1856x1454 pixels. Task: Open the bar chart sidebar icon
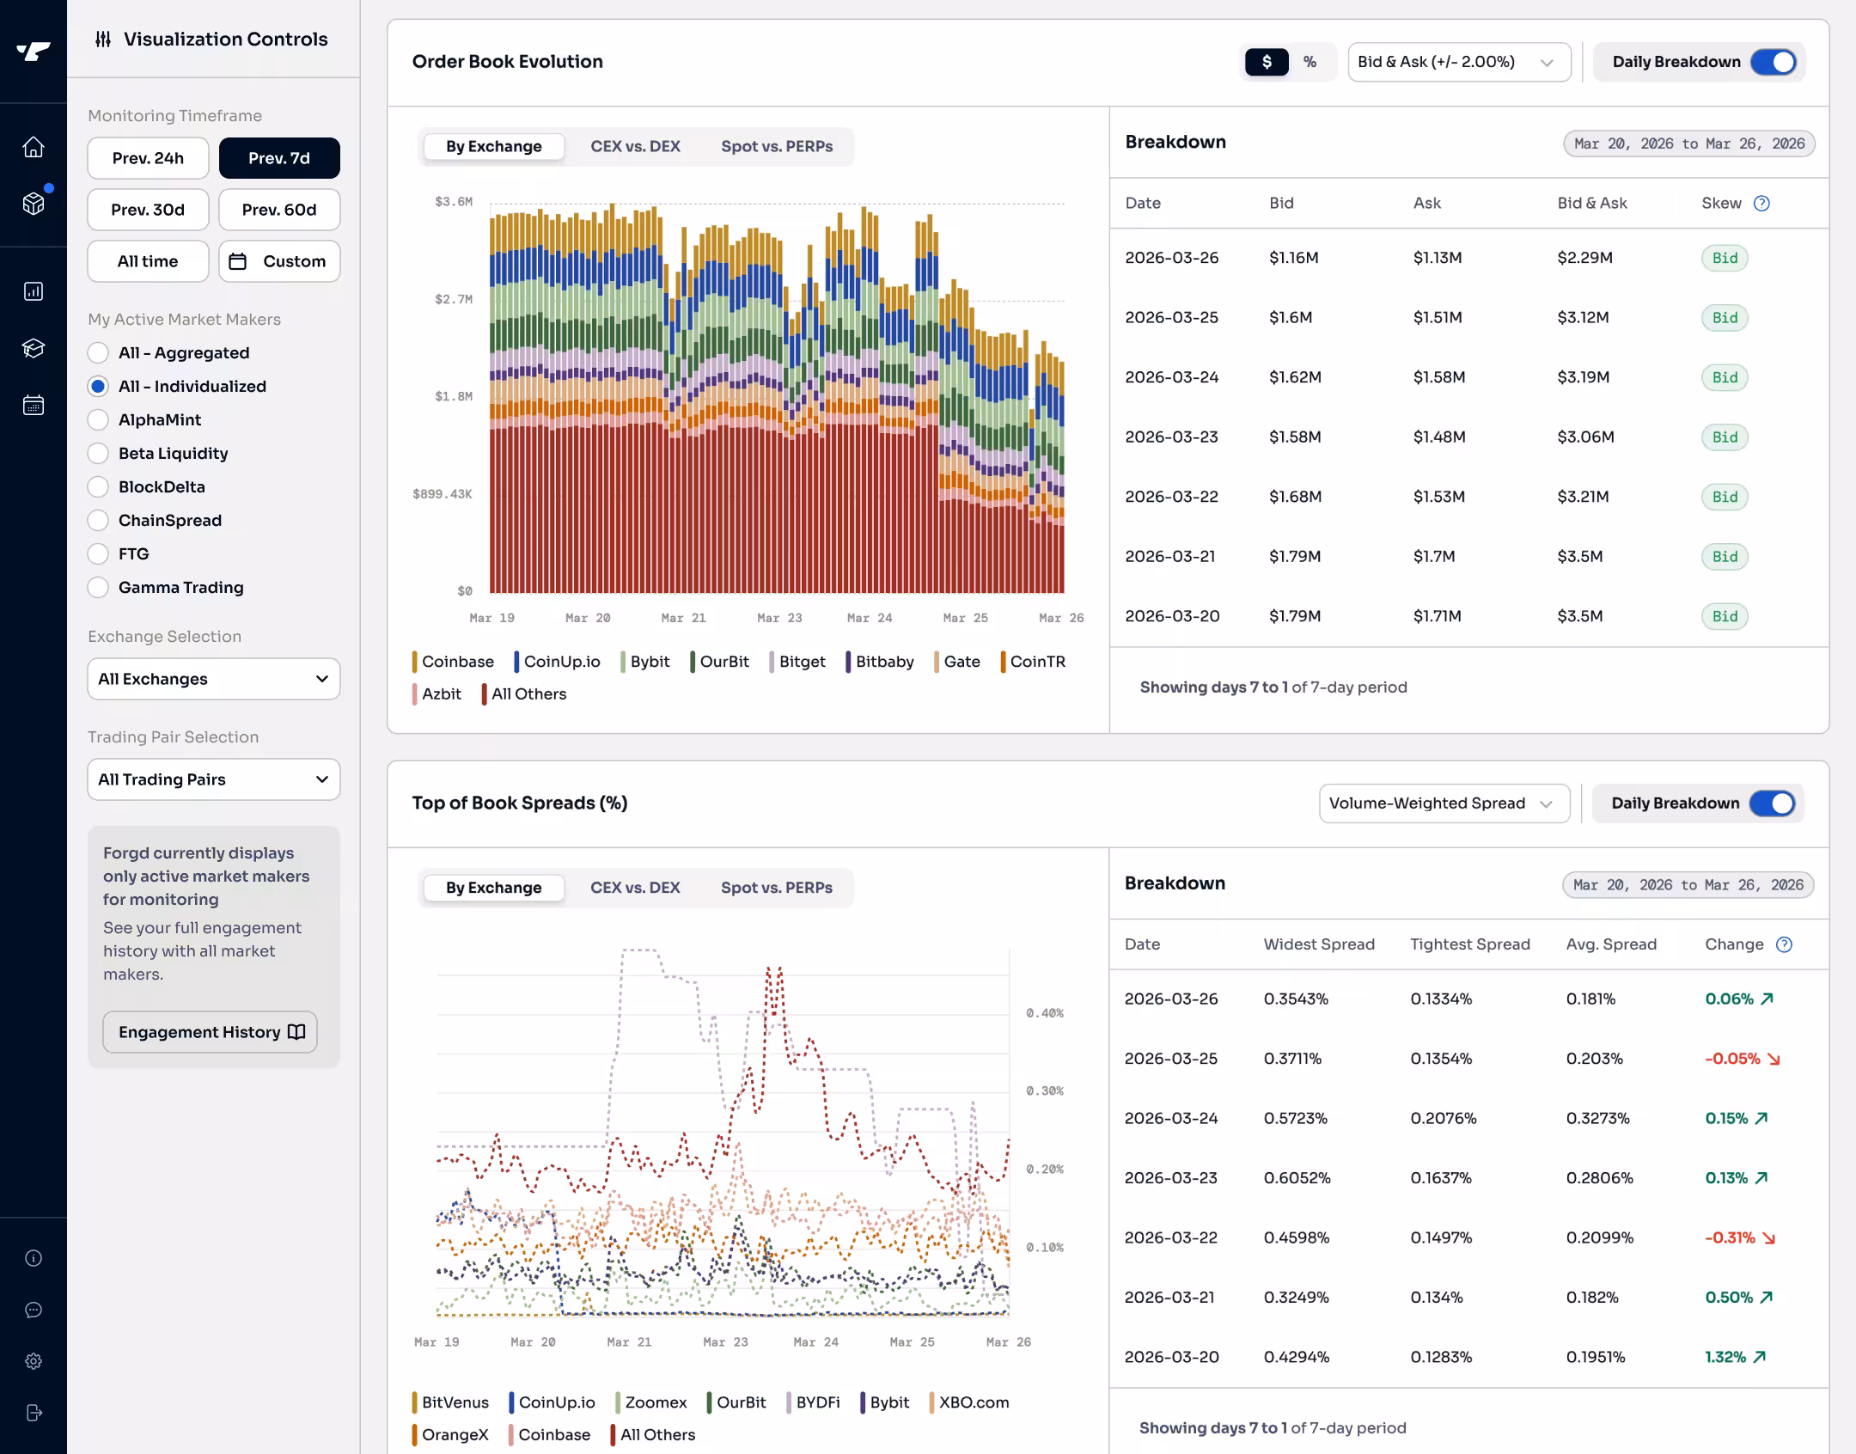coord(34,291)
